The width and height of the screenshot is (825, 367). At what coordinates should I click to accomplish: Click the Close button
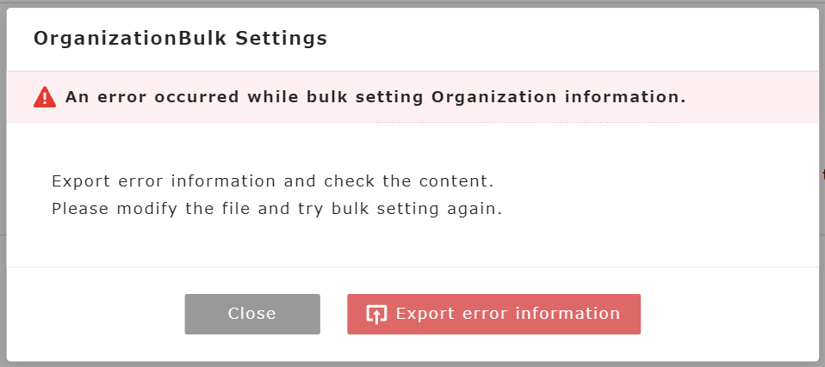coord(252,314)
